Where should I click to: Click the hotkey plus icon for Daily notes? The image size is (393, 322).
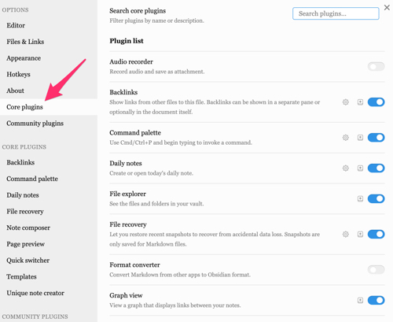360,168
